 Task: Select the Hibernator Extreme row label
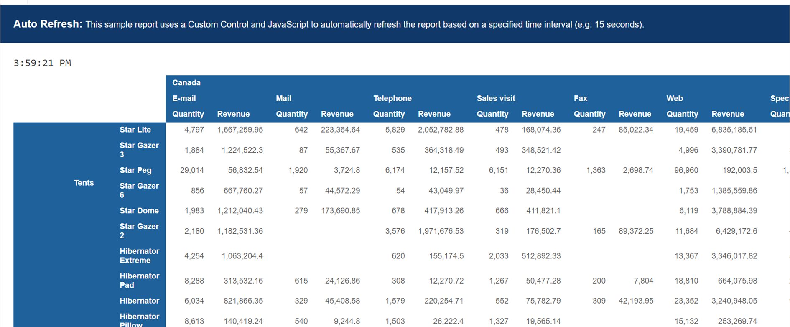pos(139,255)
